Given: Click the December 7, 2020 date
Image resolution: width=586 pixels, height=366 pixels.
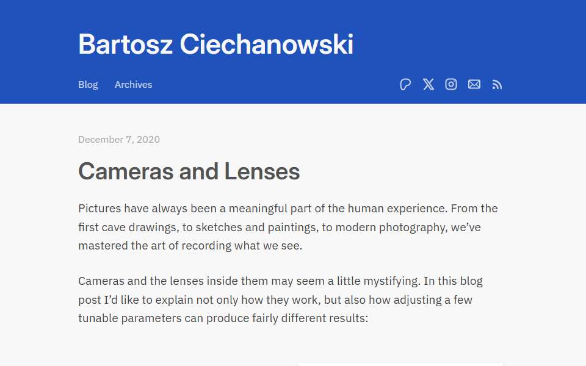Looking at the screenshot, I should click(x=119, y=139).
